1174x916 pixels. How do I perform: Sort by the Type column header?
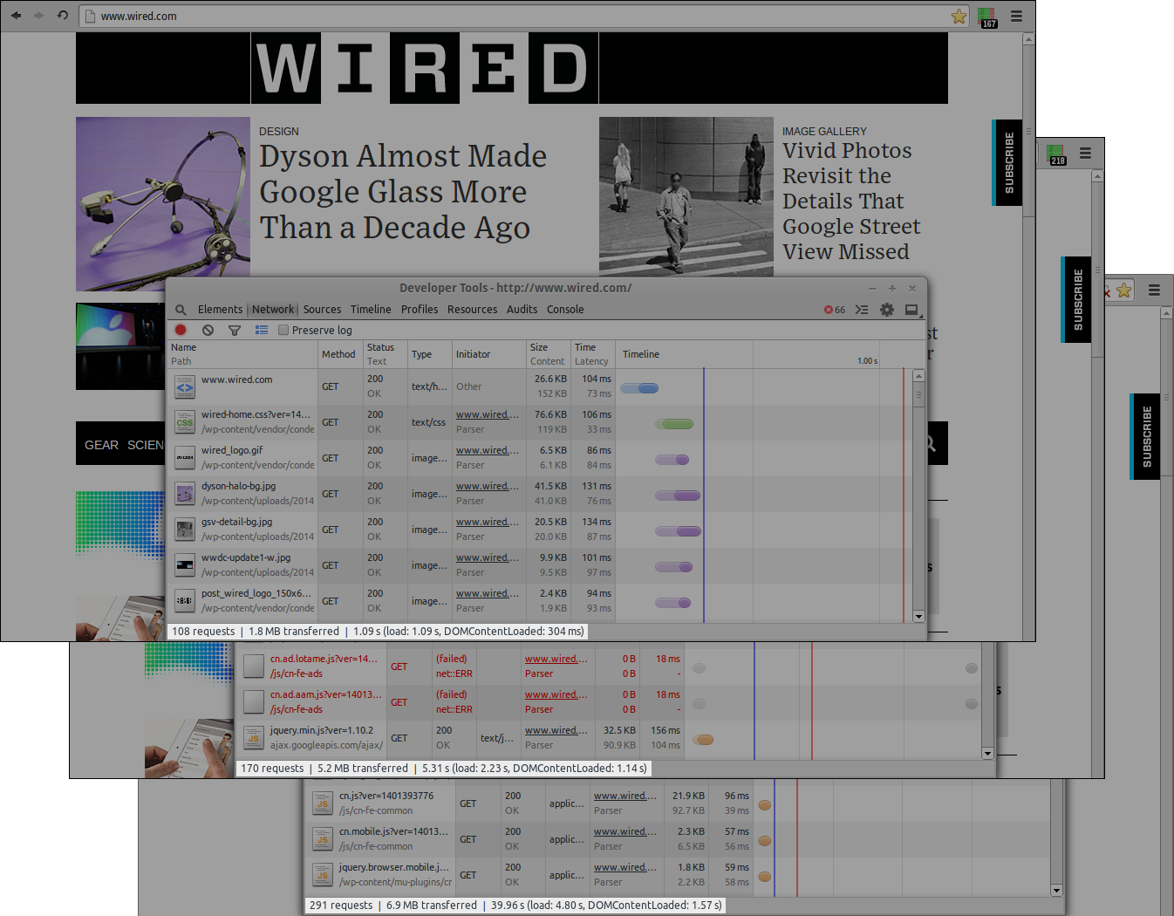[429, 354]
